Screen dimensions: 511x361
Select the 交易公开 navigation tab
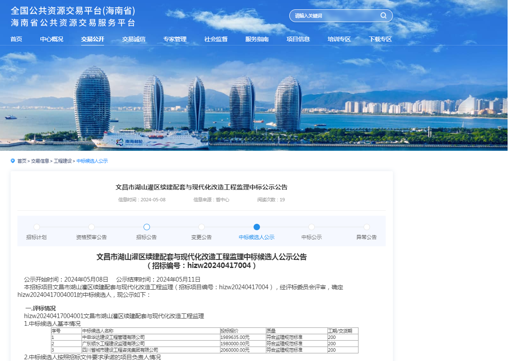93,39
